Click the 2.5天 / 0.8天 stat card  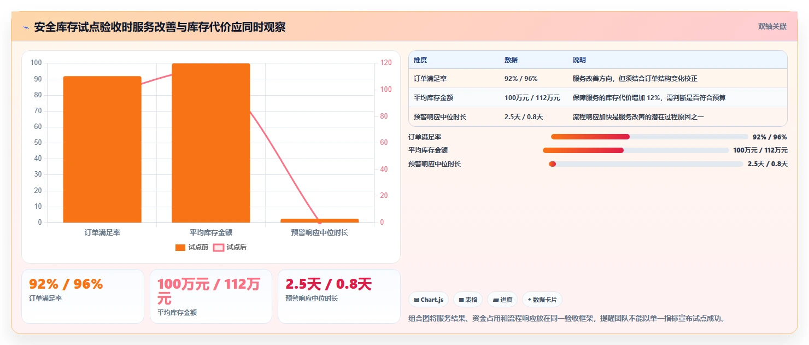339,296
